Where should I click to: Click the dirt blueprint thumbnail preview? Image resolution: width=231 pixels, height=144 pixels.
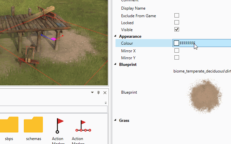click(x=205, y=96)
